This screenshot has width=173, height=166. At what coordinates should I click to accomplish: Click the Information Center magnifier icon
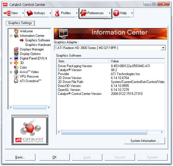click(x=16, y=36)
